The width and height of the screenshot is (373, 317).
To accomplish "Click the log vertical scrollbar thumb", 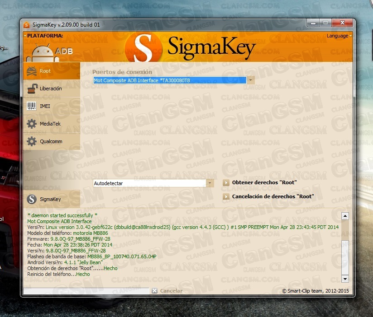I will [x=345, y=257].
